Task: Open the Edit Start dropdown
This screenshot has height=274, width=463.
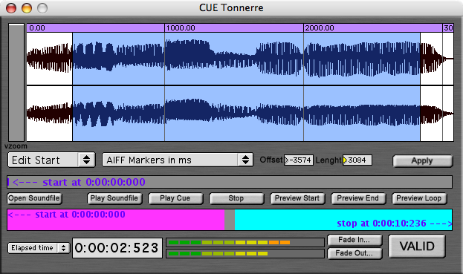Action: pyautogui.click(x=51, y=160)
